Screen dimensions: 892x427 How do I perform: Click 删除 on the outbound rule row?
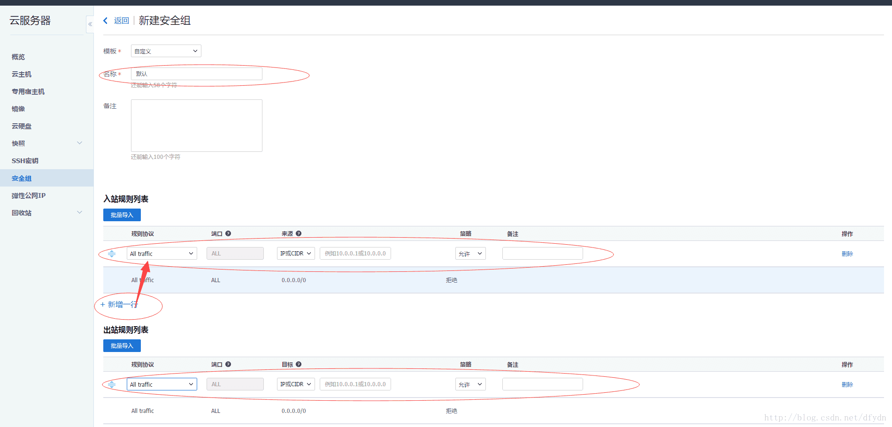pos(847,384)
